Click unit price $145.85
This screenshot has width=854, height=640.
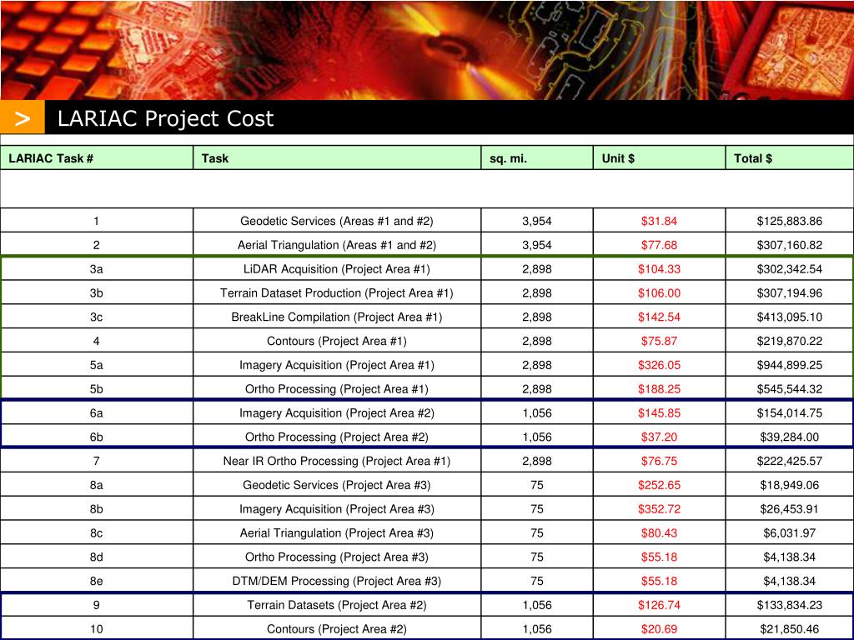click(659, 412)
